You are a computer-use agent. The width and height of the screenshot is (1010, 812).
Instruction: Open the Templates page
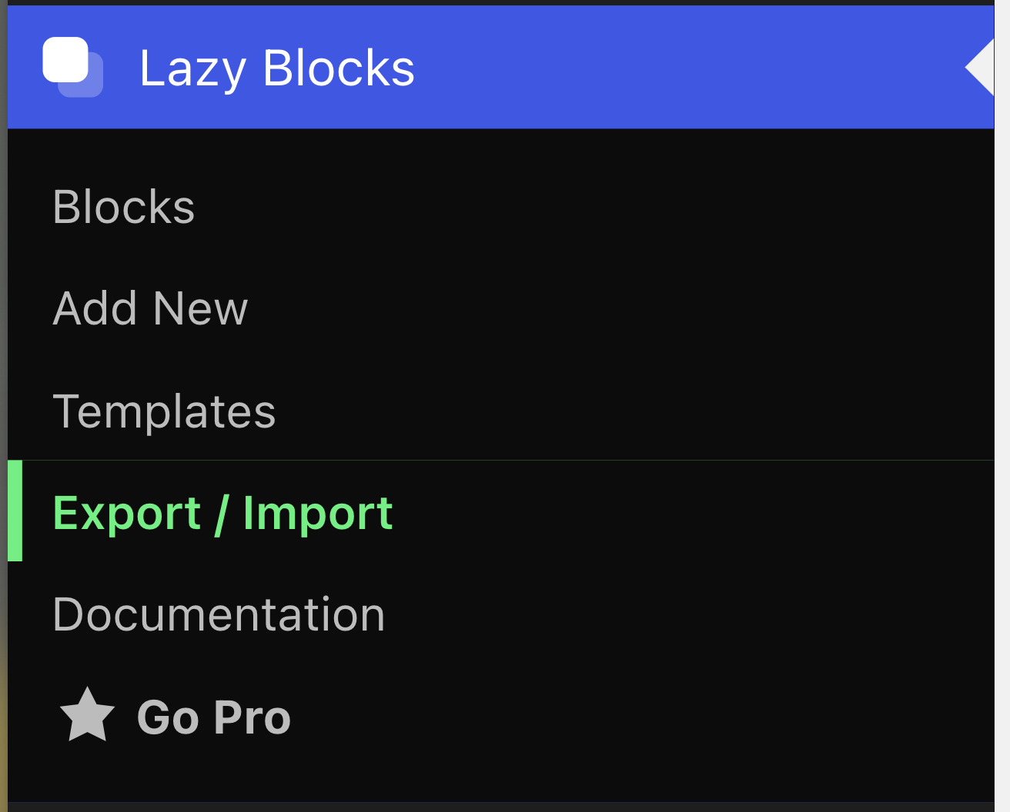click(164, 411)
